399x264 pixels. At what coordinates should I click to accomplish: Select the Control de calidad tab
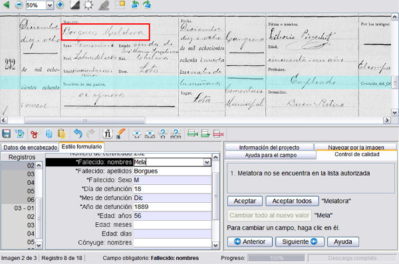pyautogui.click(x=356, y=154)
